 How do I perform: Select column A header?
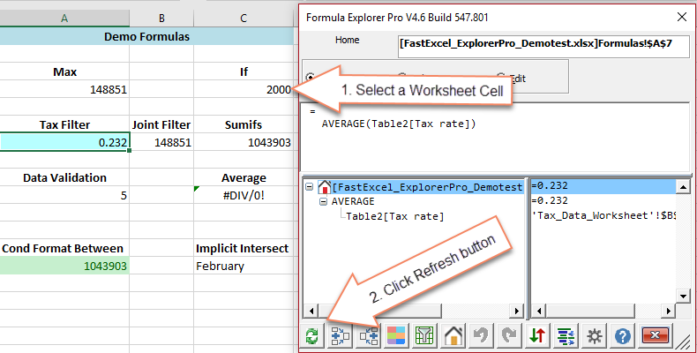(64, 19)
